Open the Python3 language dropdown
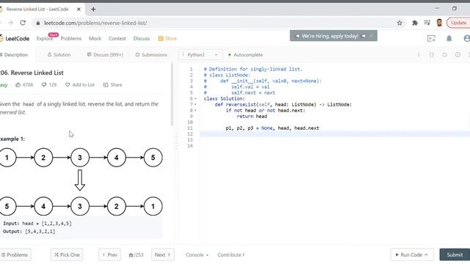 pyautogui.click(x=200, y=55)
